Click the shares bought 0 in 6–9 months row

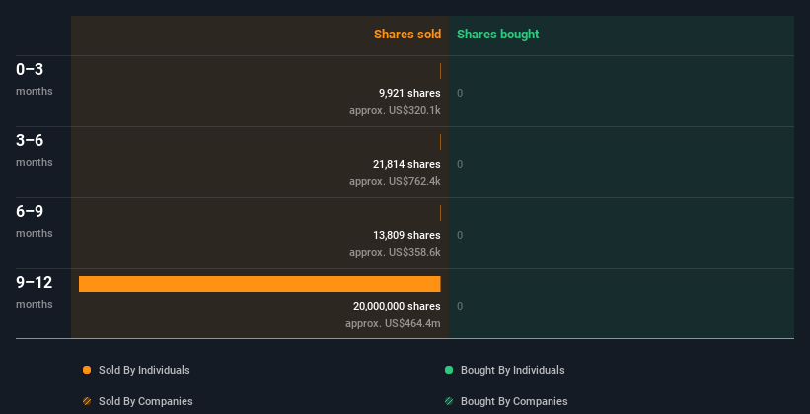coord(460,235)
